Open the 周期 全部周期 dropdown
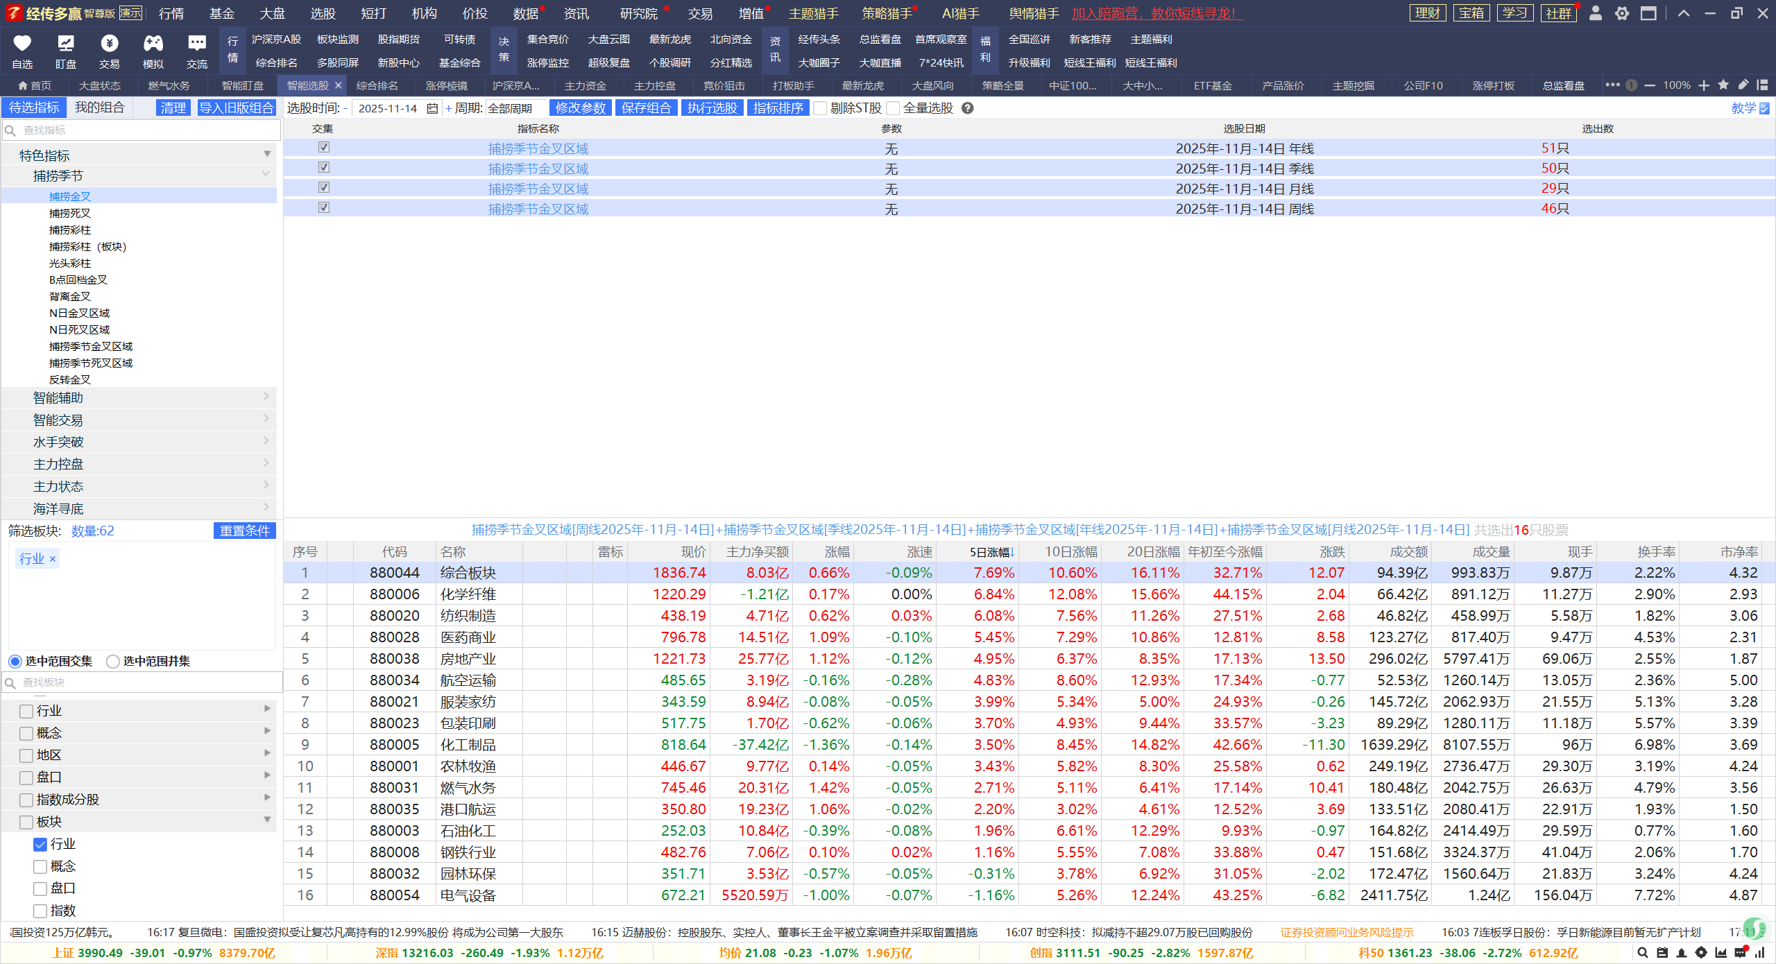The image size is (1776, 964). pyautogui.click(x=513, y=108)
